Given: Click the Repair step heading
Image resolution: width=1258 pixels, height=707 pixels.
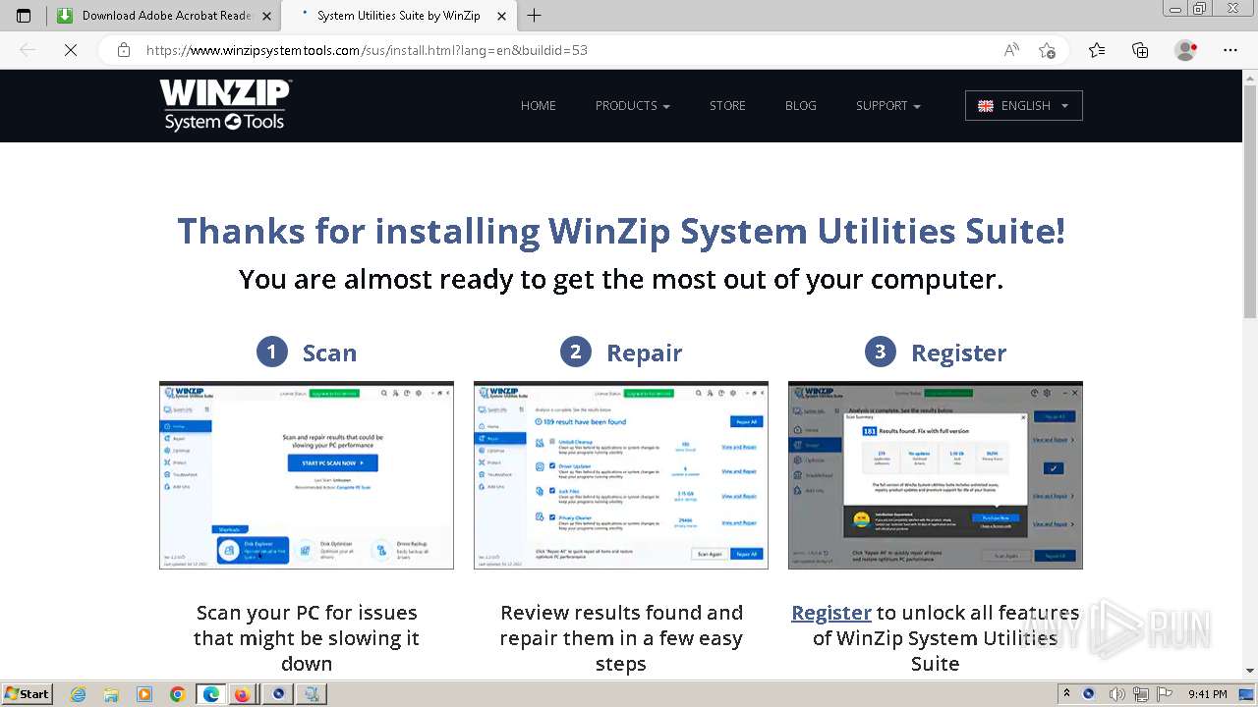Looking at the screenshot, I should pyautogui.click(x=645, y=353).
